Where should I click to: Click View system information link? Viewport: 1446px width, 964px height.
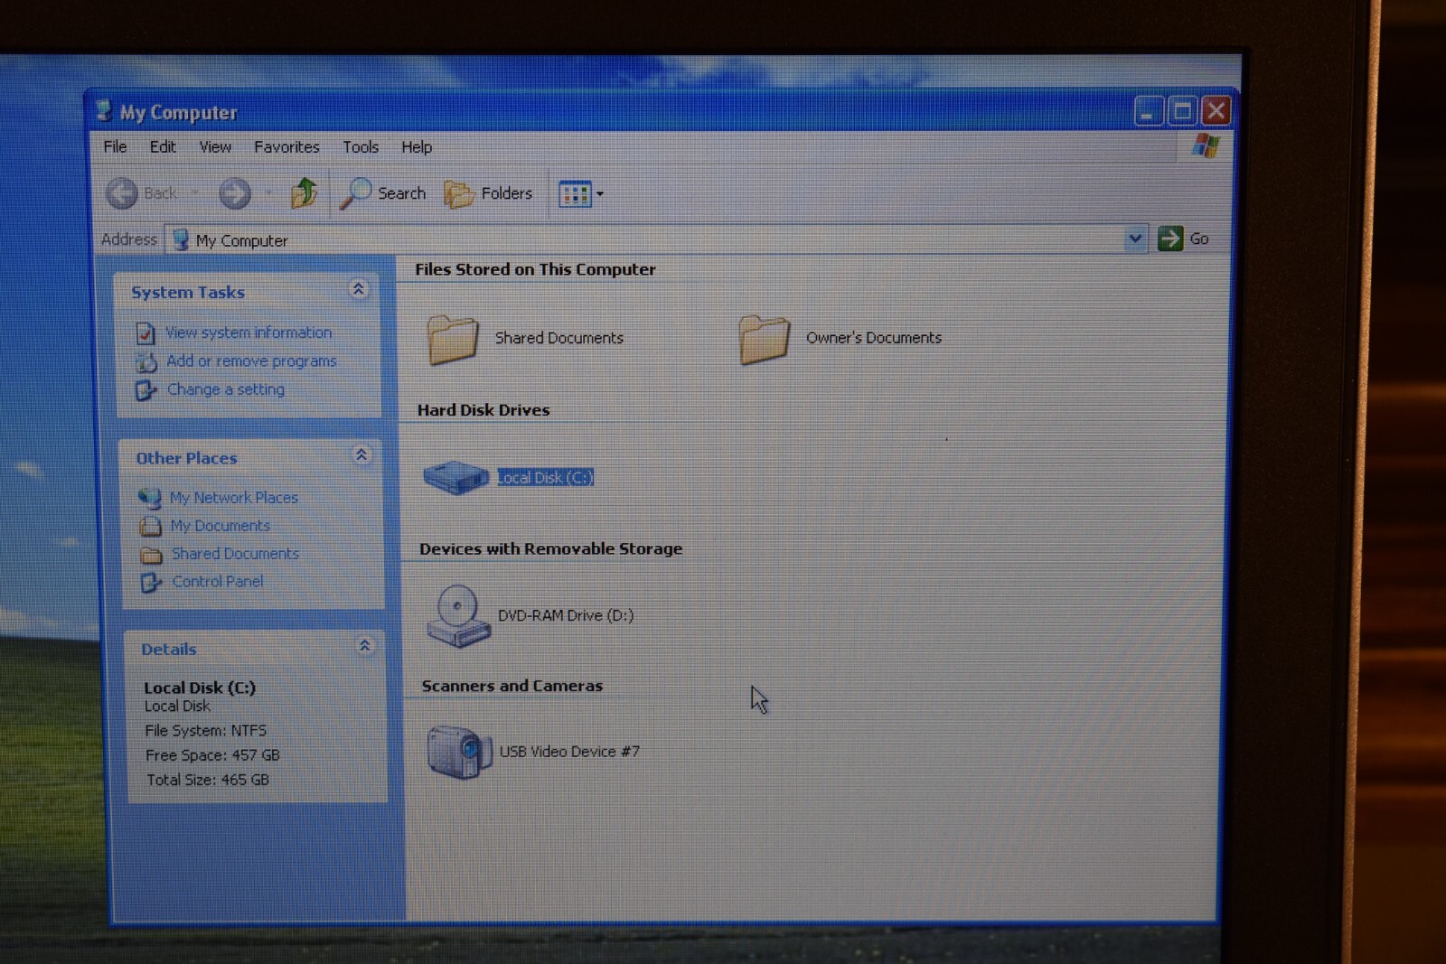249,332
